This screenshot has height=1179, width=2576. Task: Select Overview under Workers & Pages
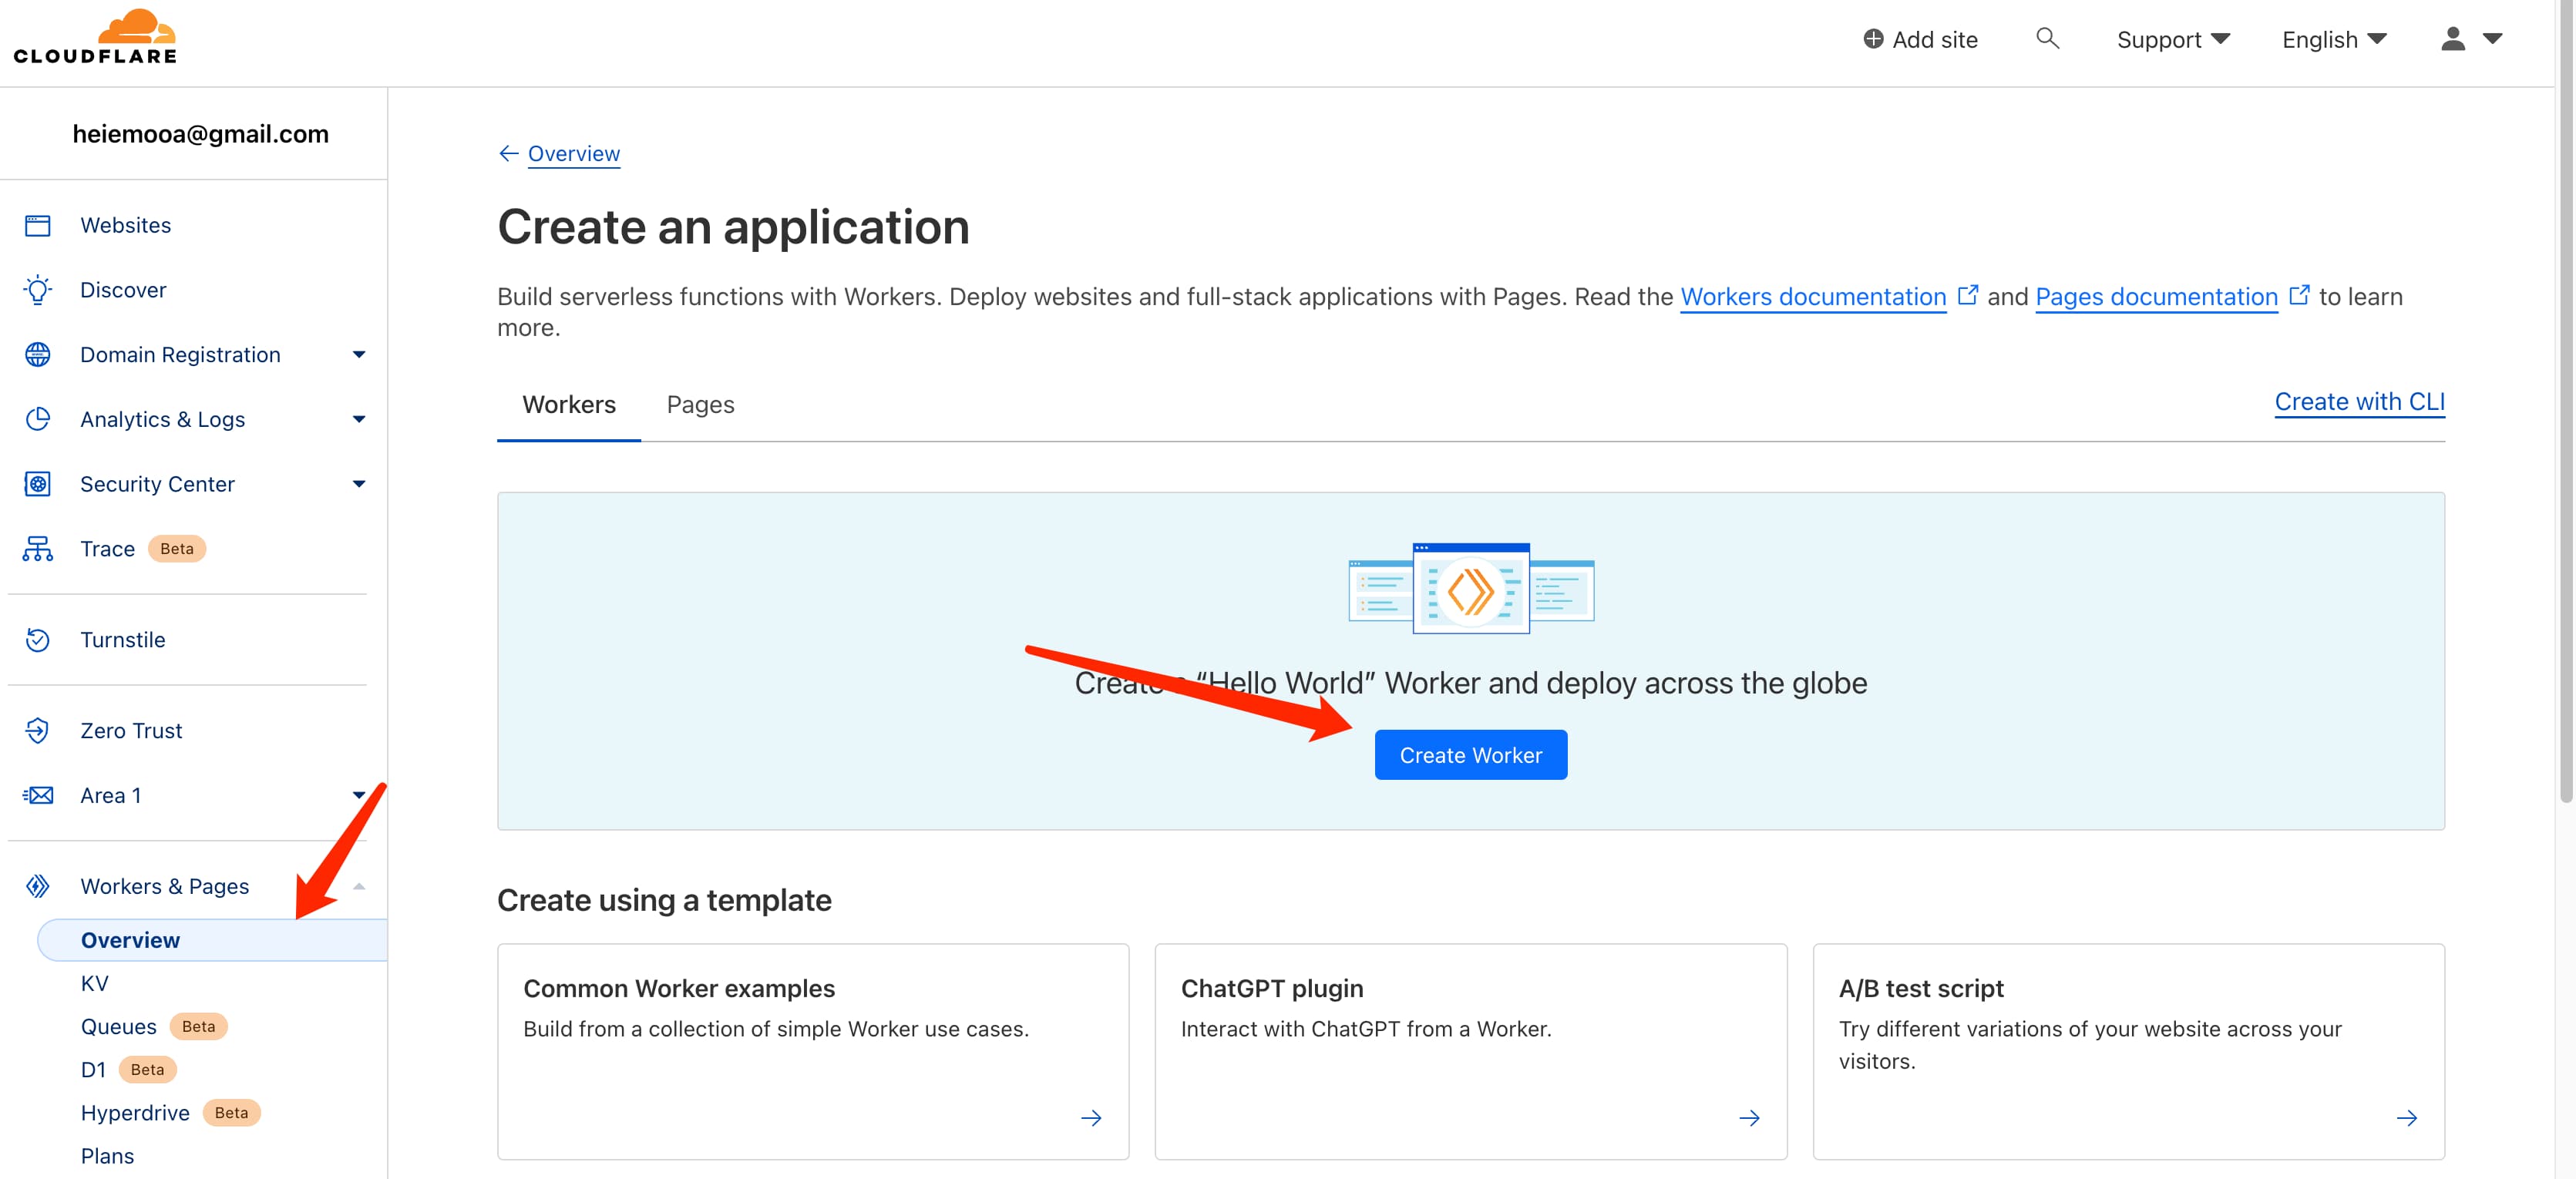pyautogui.click(x=212, y=940)
